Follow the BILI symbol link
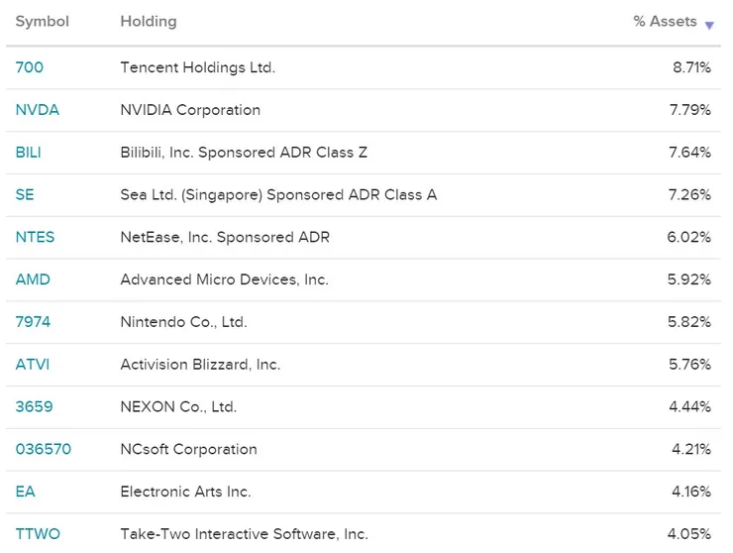Viewport: 733px width, 553px height. click(29, 153)
